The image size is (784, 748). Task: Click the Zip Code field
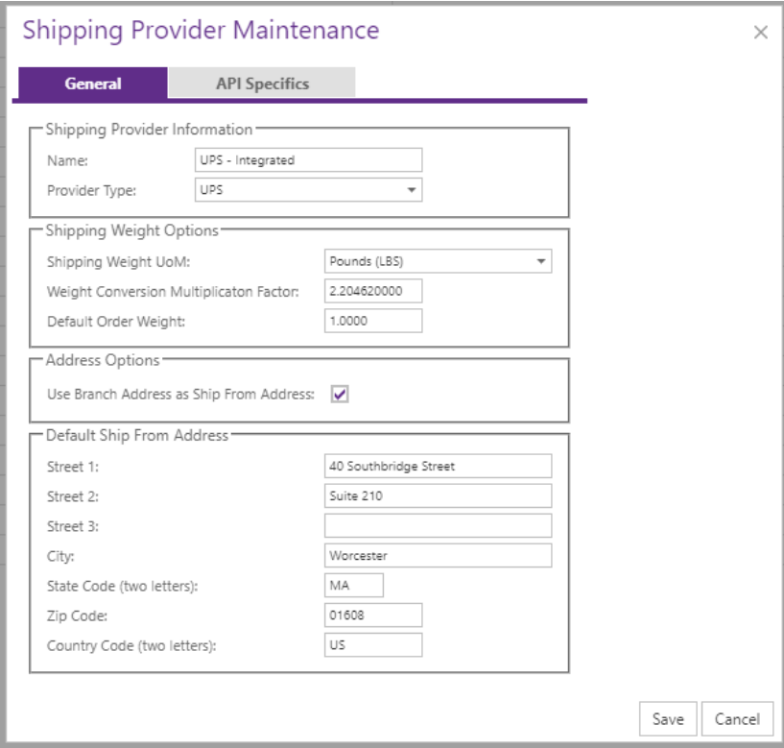tap(373, 615)
